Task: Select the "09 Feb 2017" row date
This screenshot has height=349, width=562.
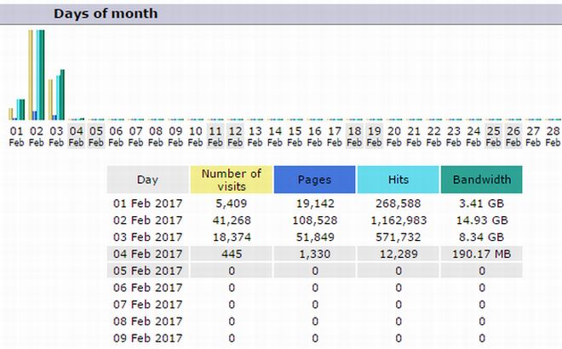Action: point(147,336)
